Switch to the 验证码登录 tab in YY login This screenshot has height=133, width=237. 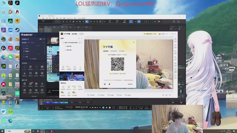(114, 51)
